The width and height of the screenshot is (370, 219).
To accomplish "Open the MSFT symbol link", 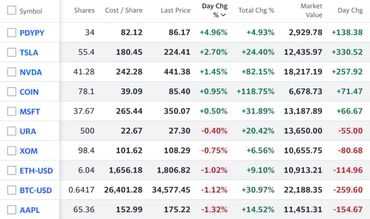I will tap(29, 112).
